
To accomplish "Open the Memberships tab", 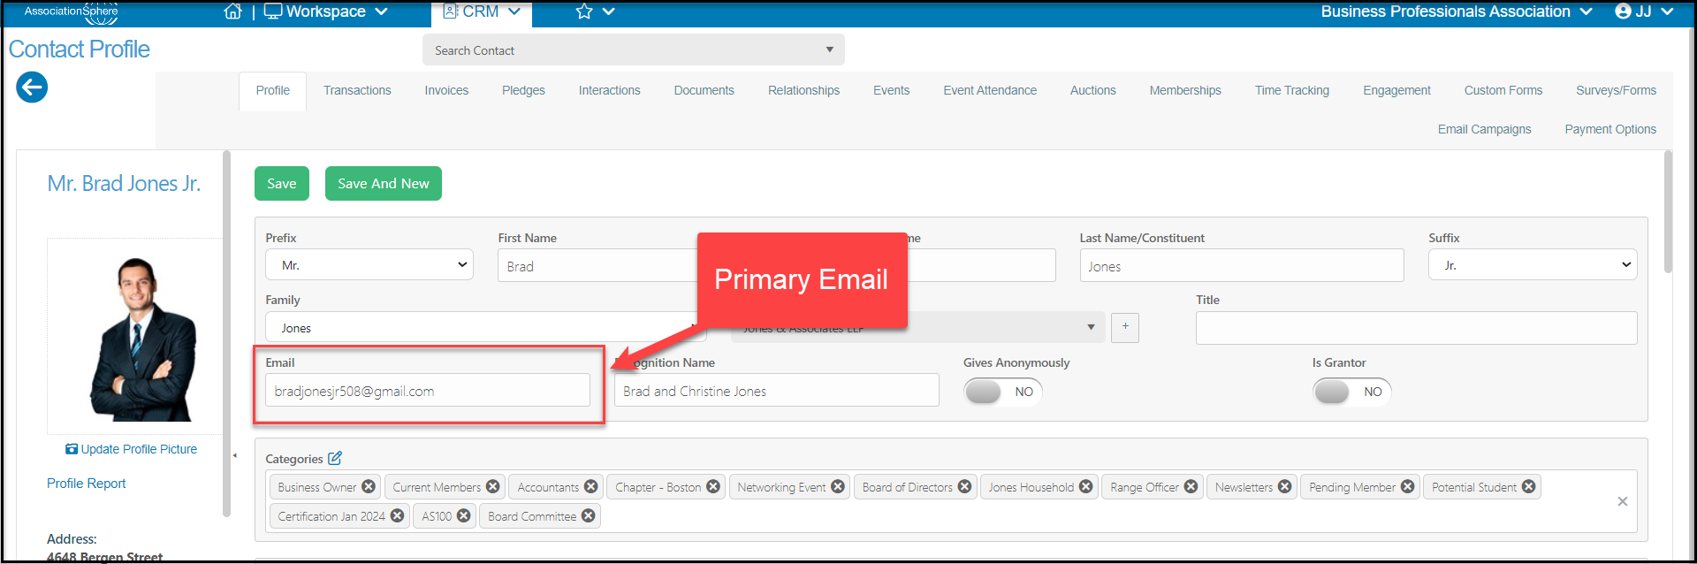I will pyautogui.click(x=1185, y=90).
